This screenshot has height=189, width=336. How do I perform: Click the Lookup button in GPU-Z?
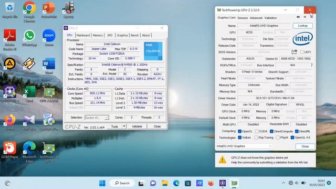point(302,26)
